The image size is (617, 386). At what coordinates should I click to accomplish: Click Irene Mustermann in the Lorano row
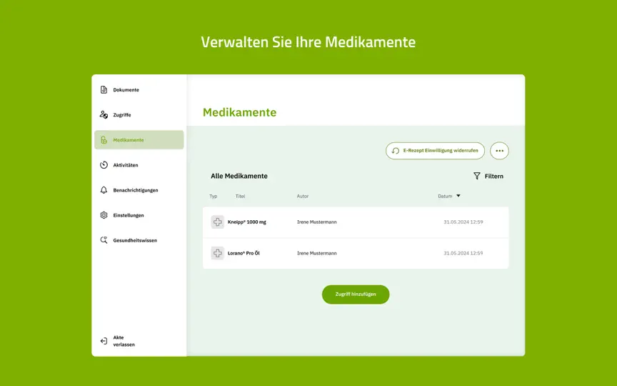[317, 253]
